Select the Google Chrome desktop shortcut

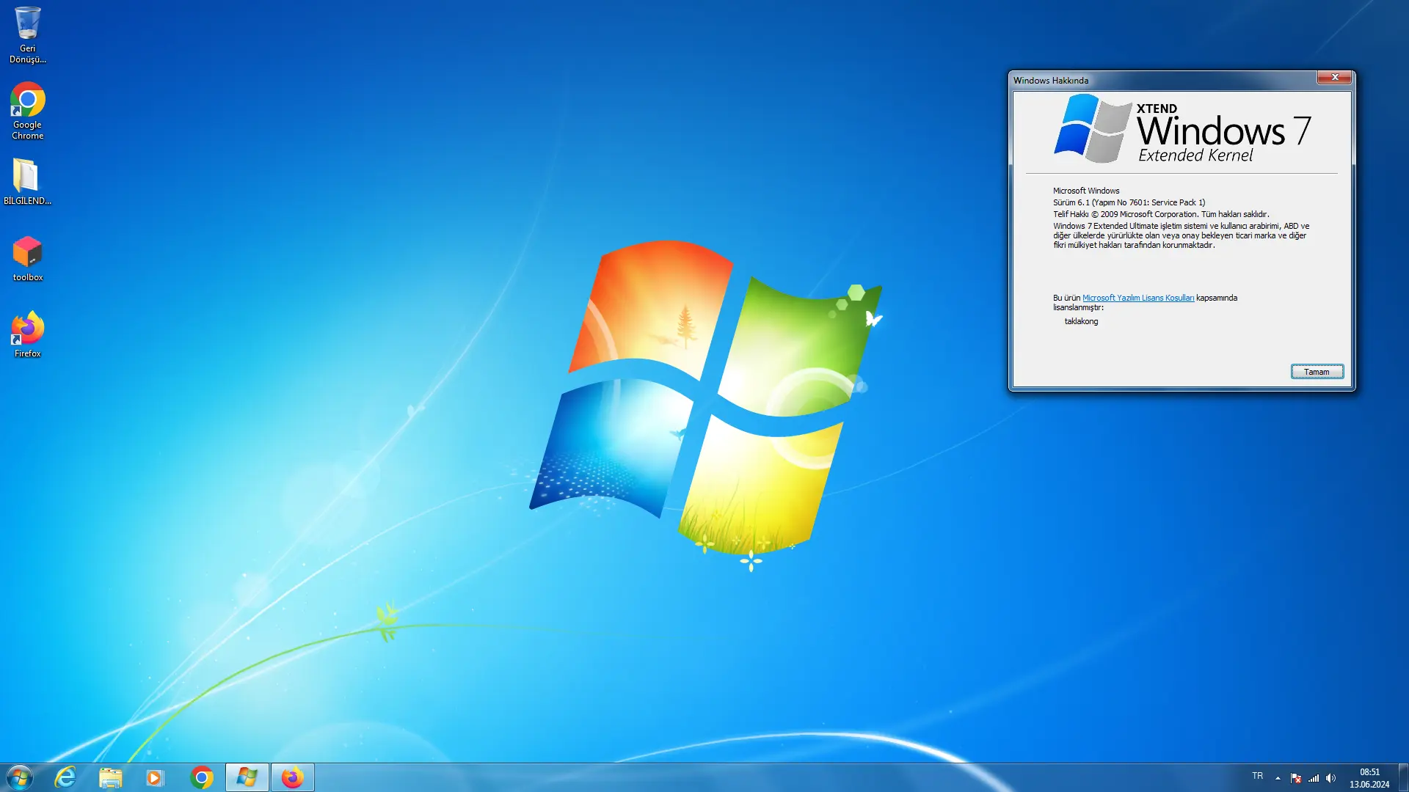pos(27,111)
